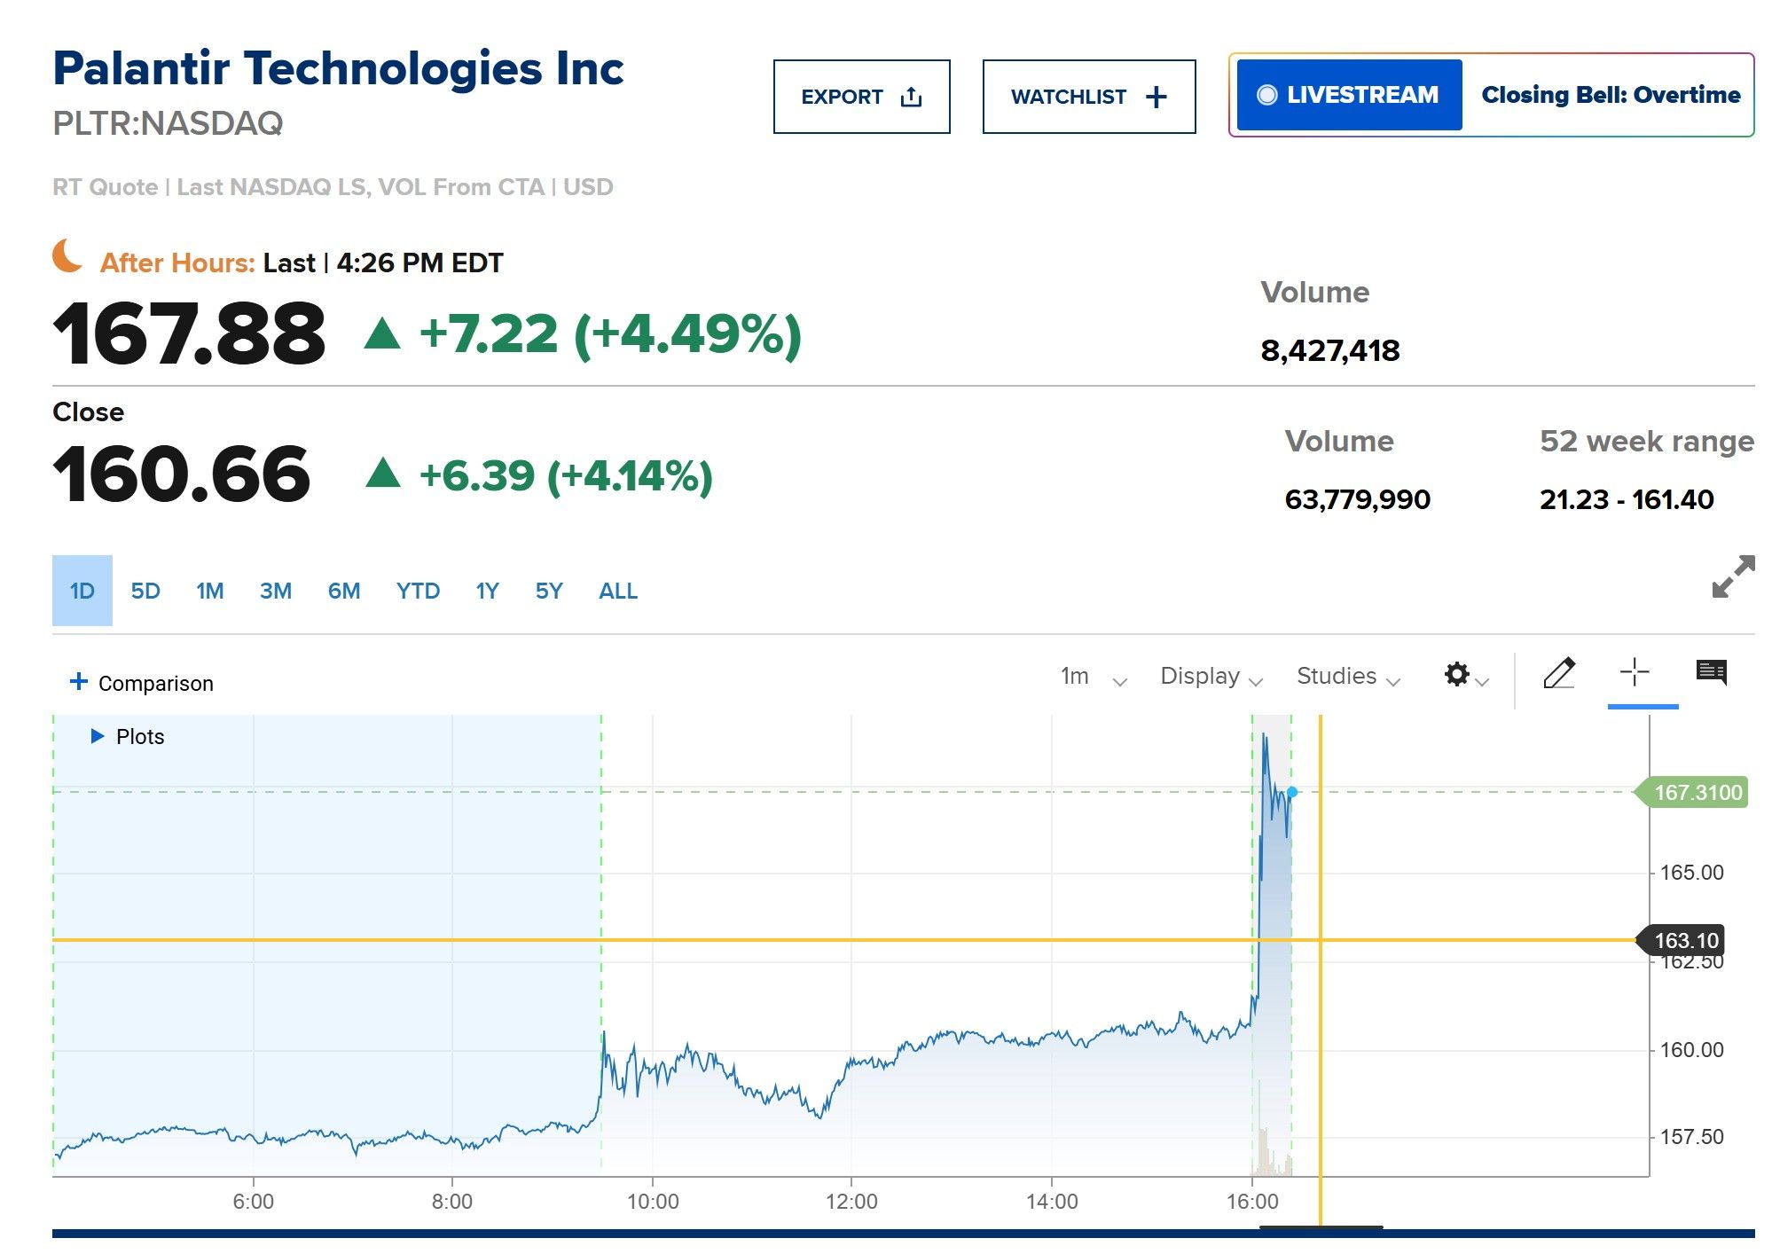Click the plus icon beside Comparison

click(x=79, y=681)
